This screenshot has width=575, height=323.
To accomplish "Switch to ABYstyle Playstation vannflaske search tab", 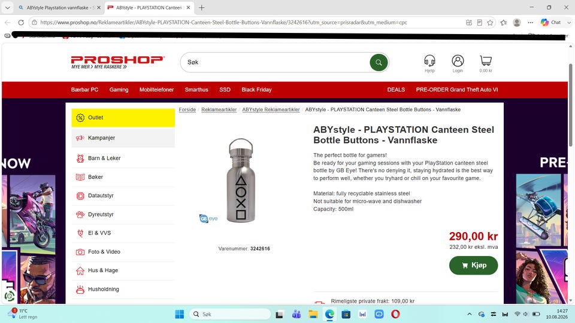I will click(x=59, y=7).
